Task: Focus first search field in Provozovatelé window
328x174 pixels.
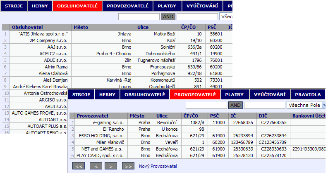Action: pos(206,106)
